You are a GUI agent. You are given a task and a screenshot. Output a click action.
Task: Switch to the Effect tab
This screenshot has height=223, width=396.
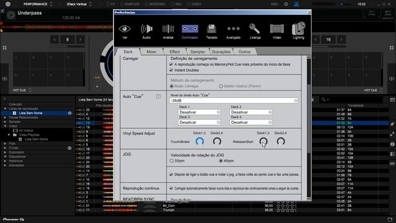(174, 51)
